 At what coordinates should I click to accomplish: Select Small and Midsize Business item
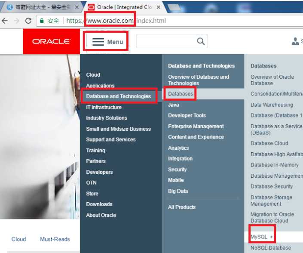(x=119, y=129)
